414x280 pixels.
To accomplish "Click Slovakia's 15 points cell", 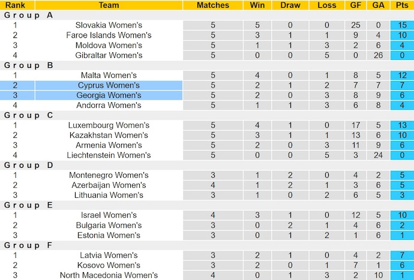I will pyautogui.click(x=402, y=25).
